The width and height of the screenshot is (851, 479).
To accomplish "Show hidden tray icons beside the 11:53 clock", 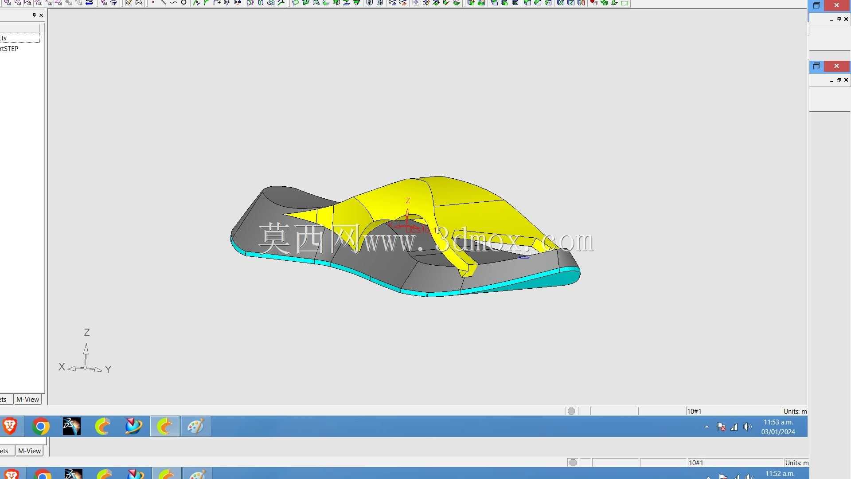I will [x=707, y=427].
